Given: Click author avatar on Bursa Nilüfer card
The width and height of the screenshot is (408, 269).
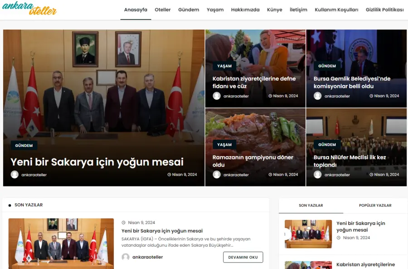Looking at the screenshot, I should pos(317,175).
